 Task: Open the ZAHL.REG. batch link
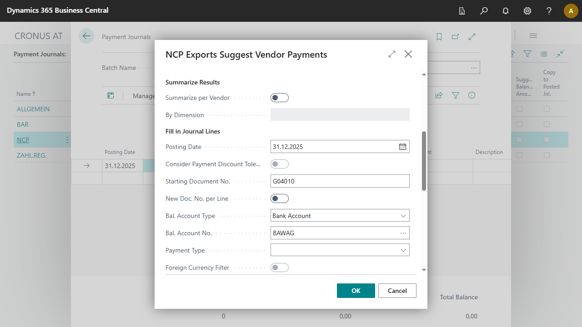(32, 155)
